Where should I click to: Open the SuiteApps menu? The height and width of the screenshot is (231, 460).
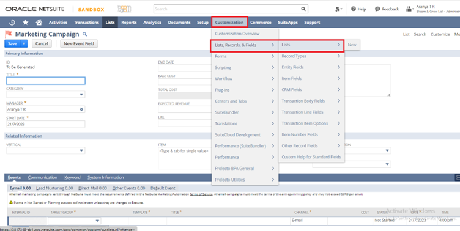tap(287, 22)
